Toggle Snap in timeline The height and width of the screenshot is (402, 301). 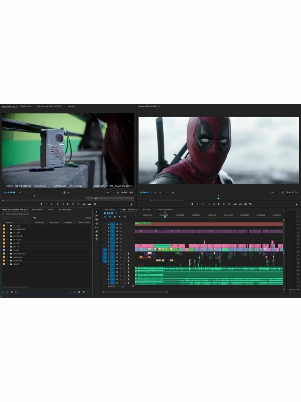click(x=110, y=217)
